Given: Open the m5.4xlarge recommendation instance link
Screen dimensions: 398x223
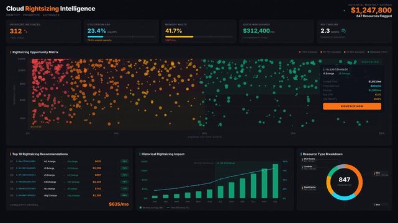Looking at the screenshot, I should tap(26, 161).
